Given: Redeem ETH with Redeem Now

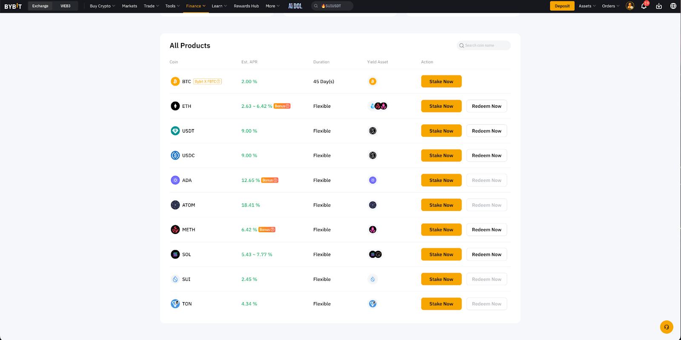Looking at the screenshot, I should 487,106.
